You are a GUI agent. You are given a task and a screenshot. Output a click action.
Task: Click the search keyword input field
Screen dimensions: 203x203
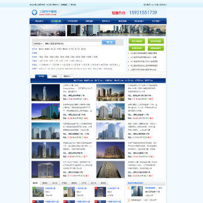73,43
